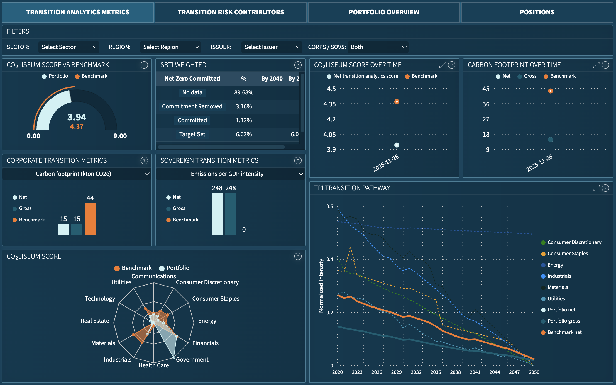Open the Select Region dropdown
Image resolution: width=616 pixels, height=385 pixels.
170,47
